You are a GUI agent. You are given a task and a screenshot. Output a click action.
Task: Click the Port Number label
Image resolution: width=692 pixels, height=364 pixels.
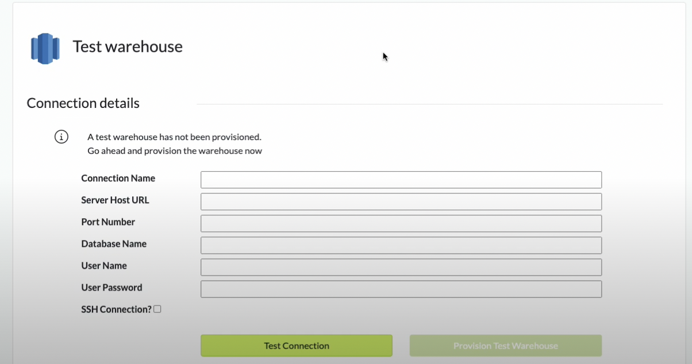[x=108, y=222]
